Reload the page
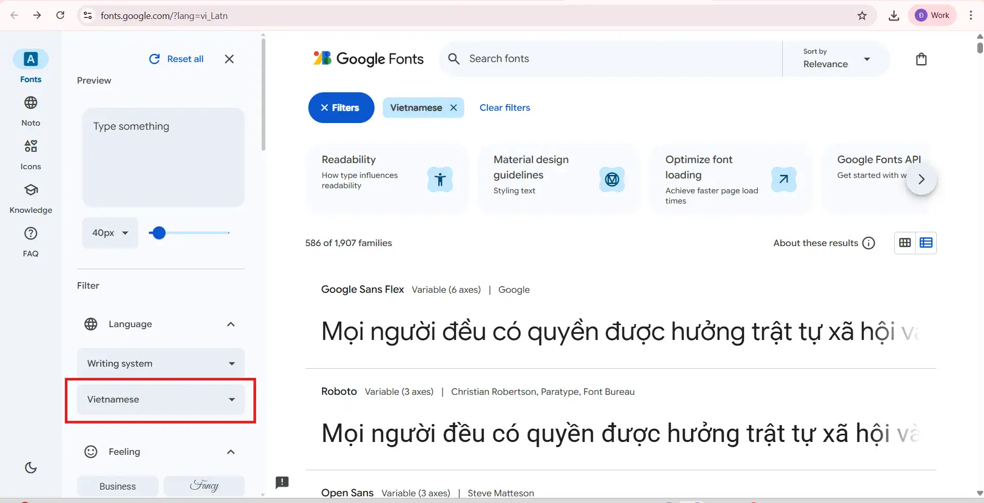984x503 pixels. (60, 15)
